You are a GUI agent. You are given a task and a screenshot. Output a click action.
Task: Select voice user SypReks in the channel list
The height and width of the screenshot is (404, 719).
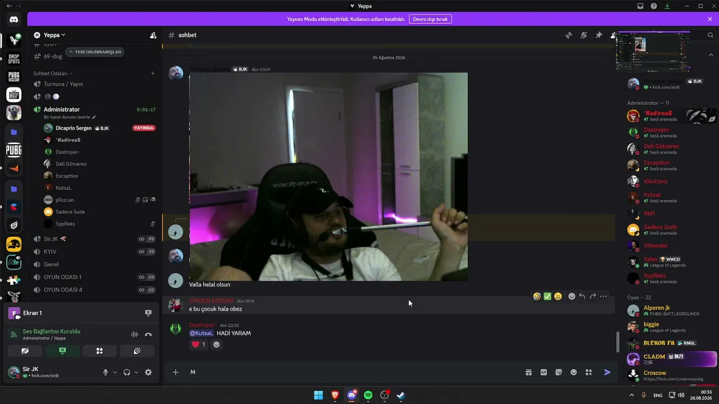point(65,224)
